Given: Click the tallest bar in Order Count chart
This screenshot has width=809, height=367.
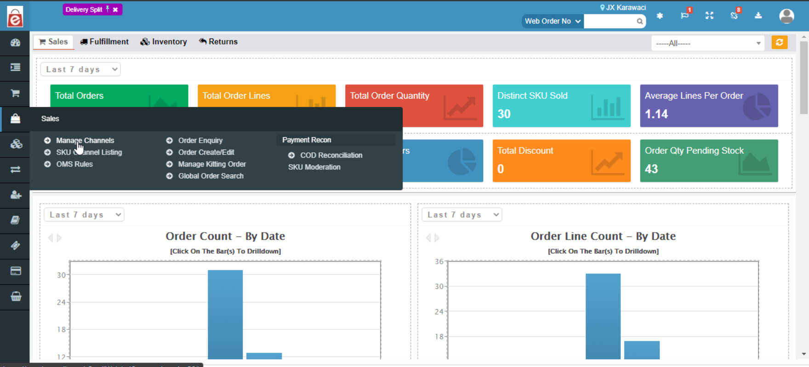Looking at the screenshot, I should point(225,315).
